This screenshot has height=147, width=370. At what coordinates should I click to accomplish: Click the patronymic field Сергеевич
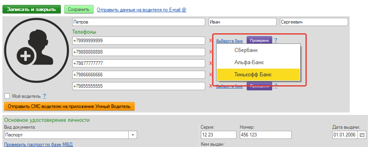314,22
